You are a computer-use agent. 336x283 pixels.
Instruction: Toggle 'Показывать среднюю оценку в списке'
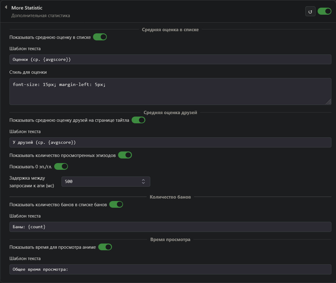pos(100,37)
